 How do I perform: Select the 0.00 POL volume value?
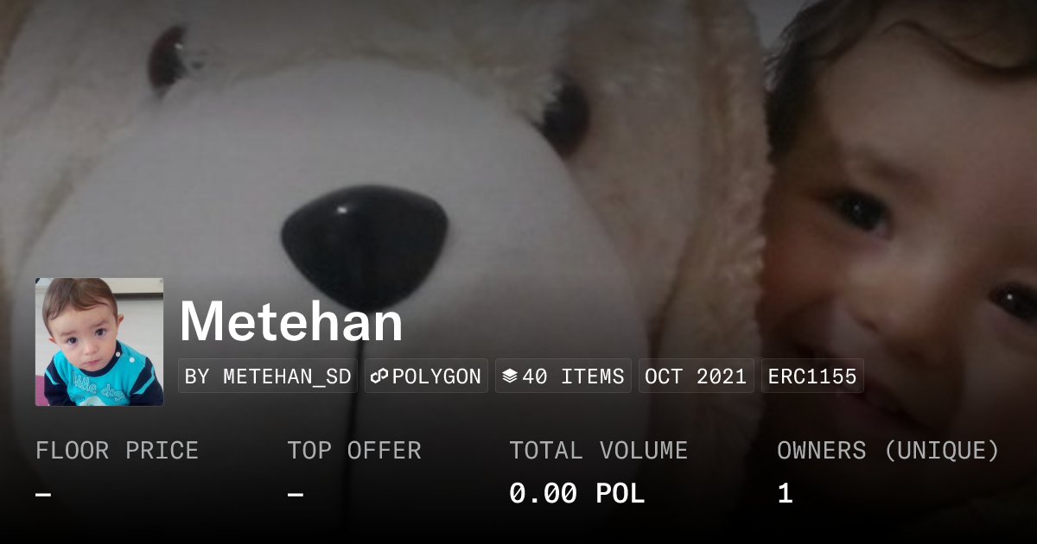tap(576, 494)
